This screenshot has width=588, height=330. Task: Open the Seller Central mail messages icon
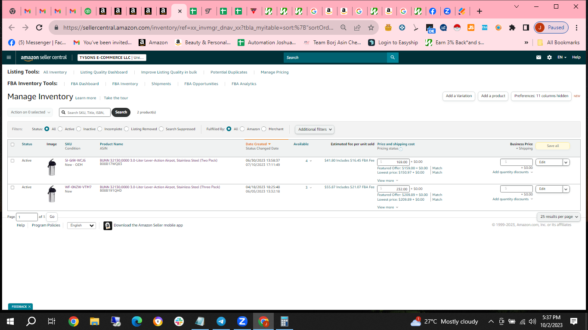[538, 57]
